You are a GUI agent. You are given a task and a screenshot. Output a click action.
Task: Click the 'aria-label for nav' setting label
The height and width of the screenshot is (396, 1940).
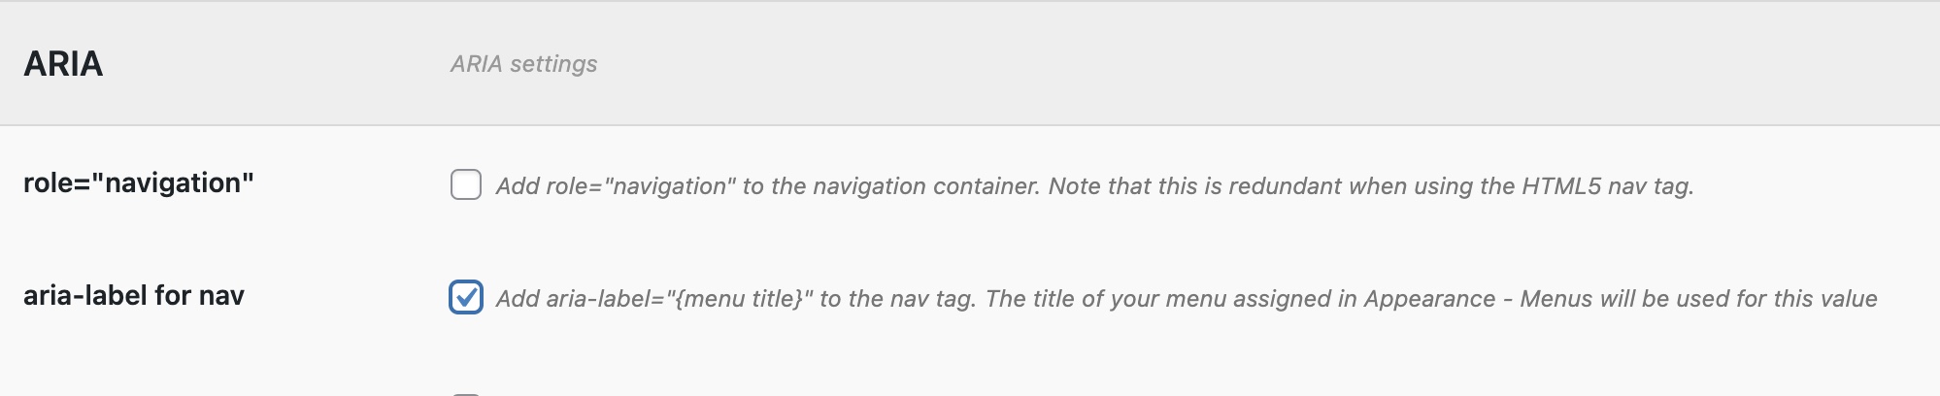coord(134,295)
